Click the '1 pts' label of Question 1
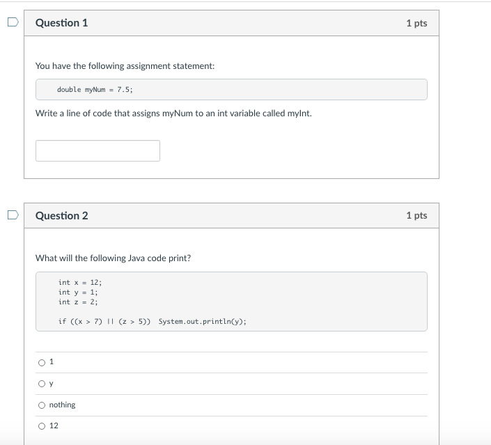The height and width of the screenshot is (445, 491). [x=416, y=23]
